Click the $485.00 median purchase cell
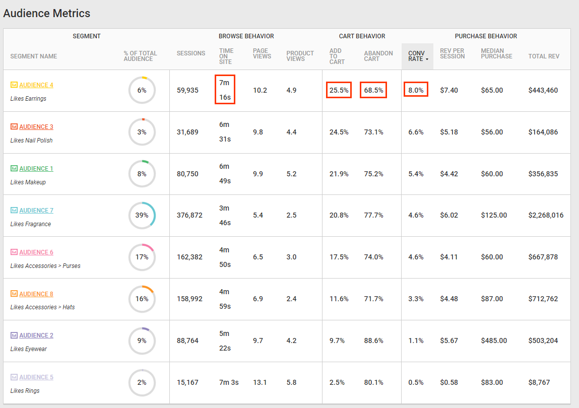 point(494,341)
